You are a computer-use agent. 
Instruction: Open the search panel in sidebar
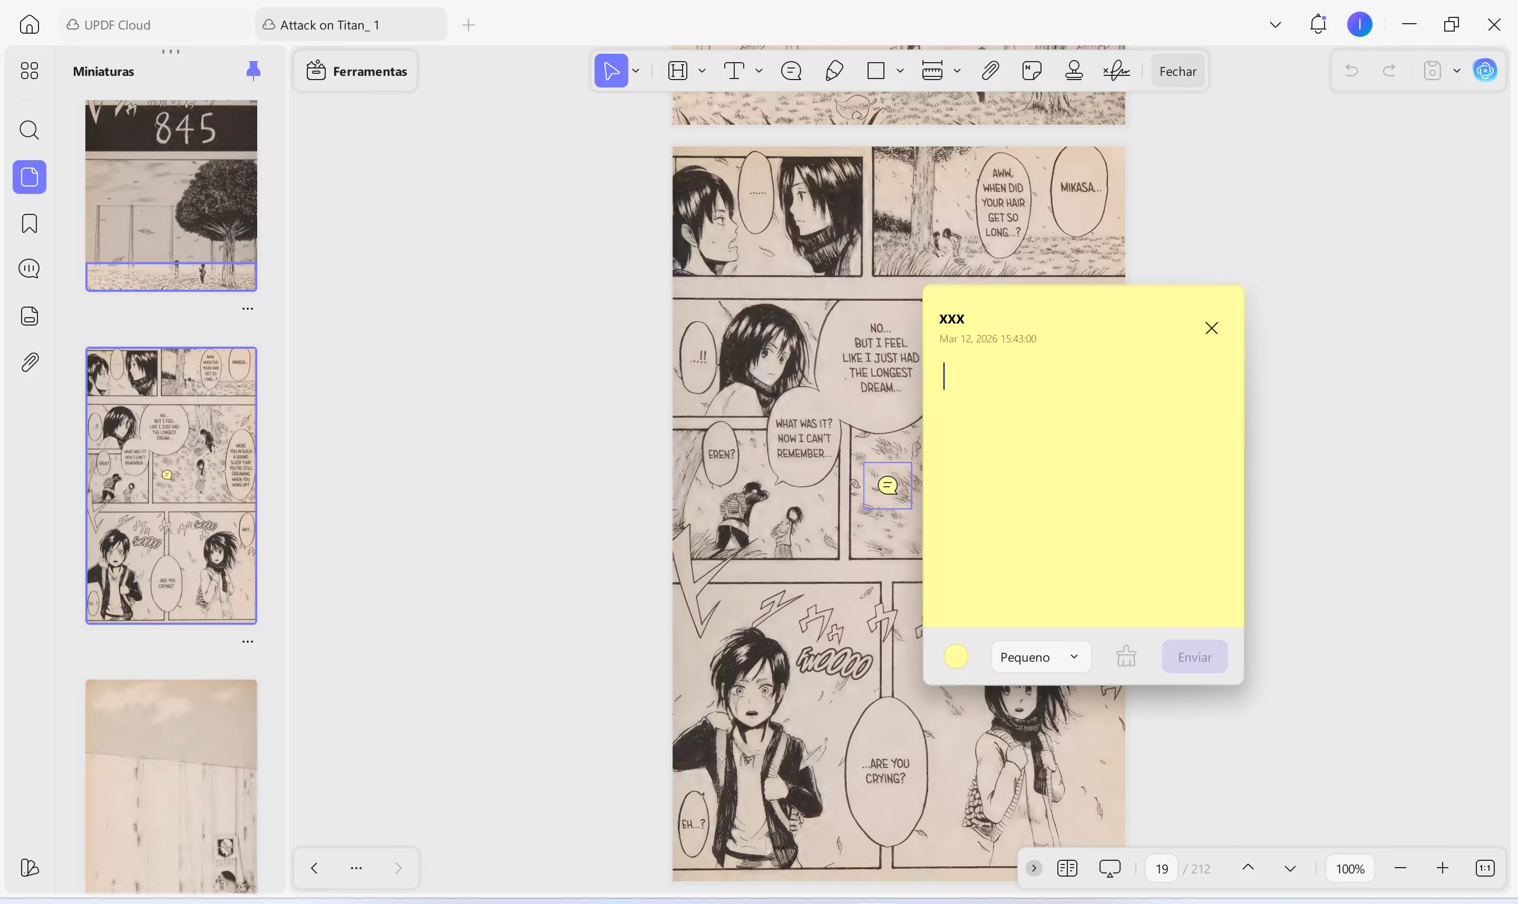point(29,130)
